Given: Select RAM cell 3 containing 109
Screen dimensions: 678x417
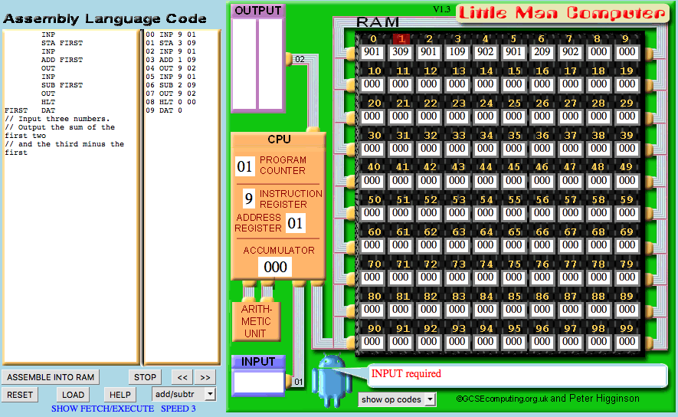Looking at the screenshot, I should tap(457, 52).
